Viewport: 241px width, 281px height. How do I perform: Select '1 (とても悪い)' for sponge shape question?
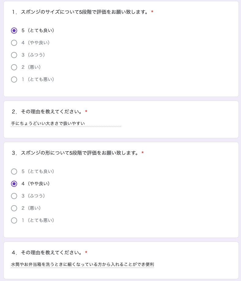pos(14,220)
